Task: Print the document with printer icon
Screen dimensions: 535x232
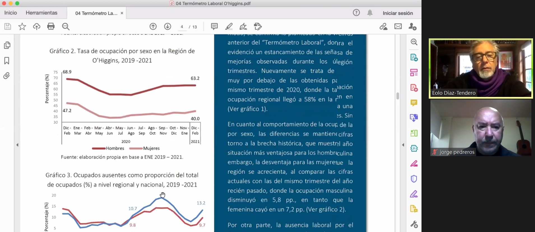Action: [x=51, y=27]
